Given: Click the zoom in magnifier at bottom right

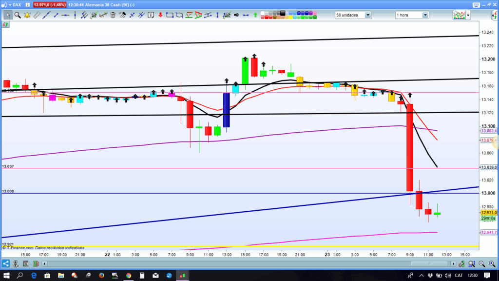Looking at the screenshot, I should point(492,264).
